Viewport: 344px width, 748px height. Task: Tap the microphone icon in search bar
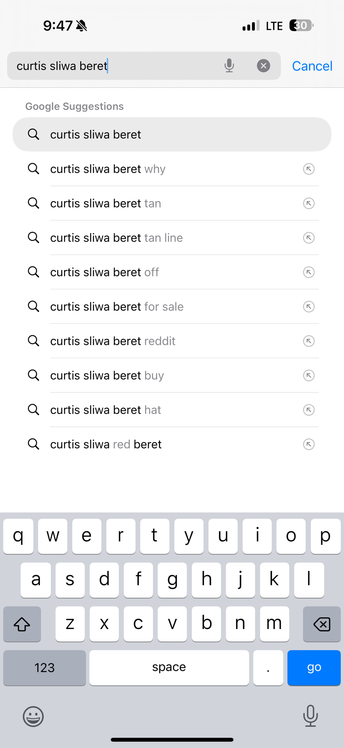point(229,66)
